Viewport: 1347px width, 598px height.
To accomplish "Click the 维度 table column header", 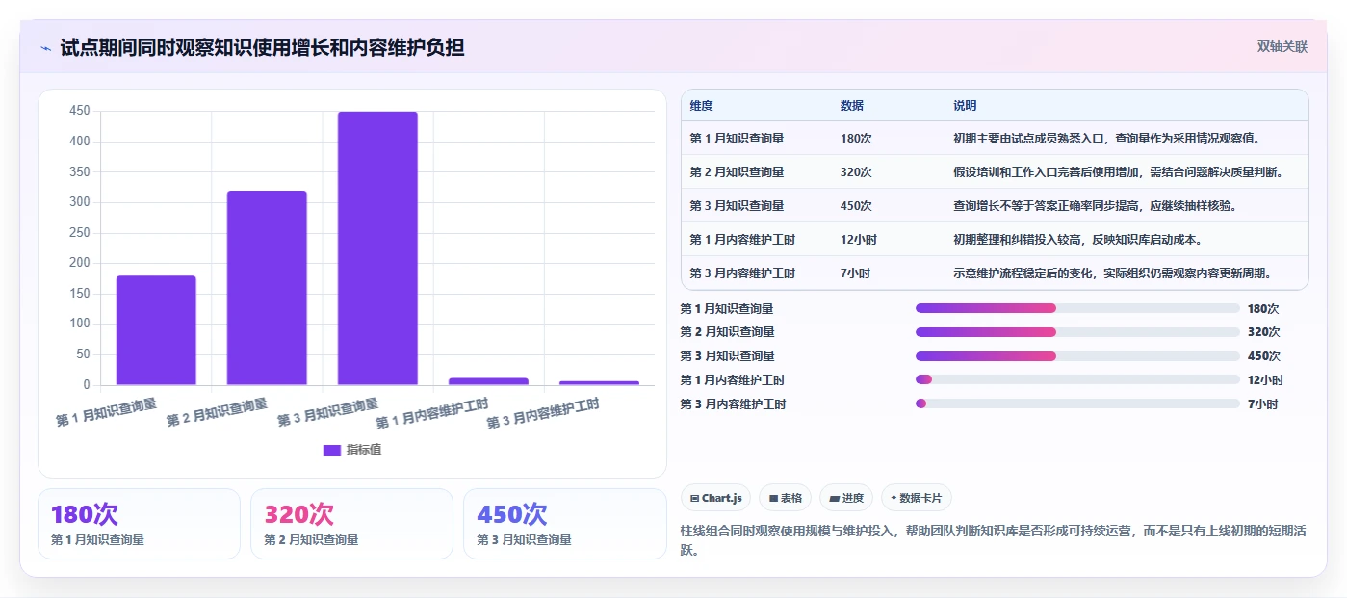I will [702, 106].
